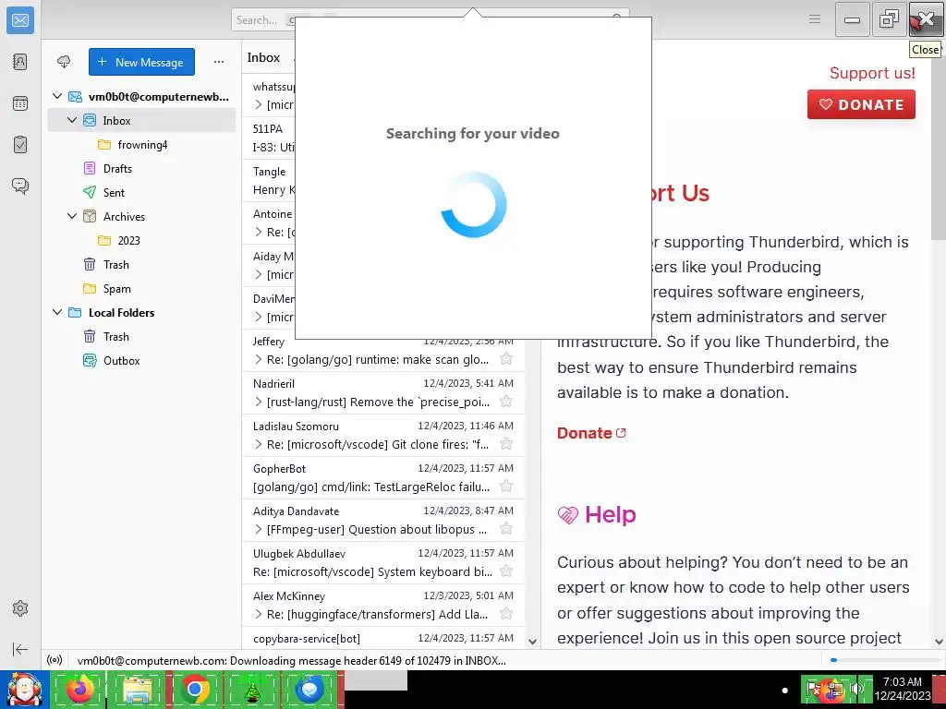Open Thunderbird settings gear

pyautogui.click(x=20, y=608)
